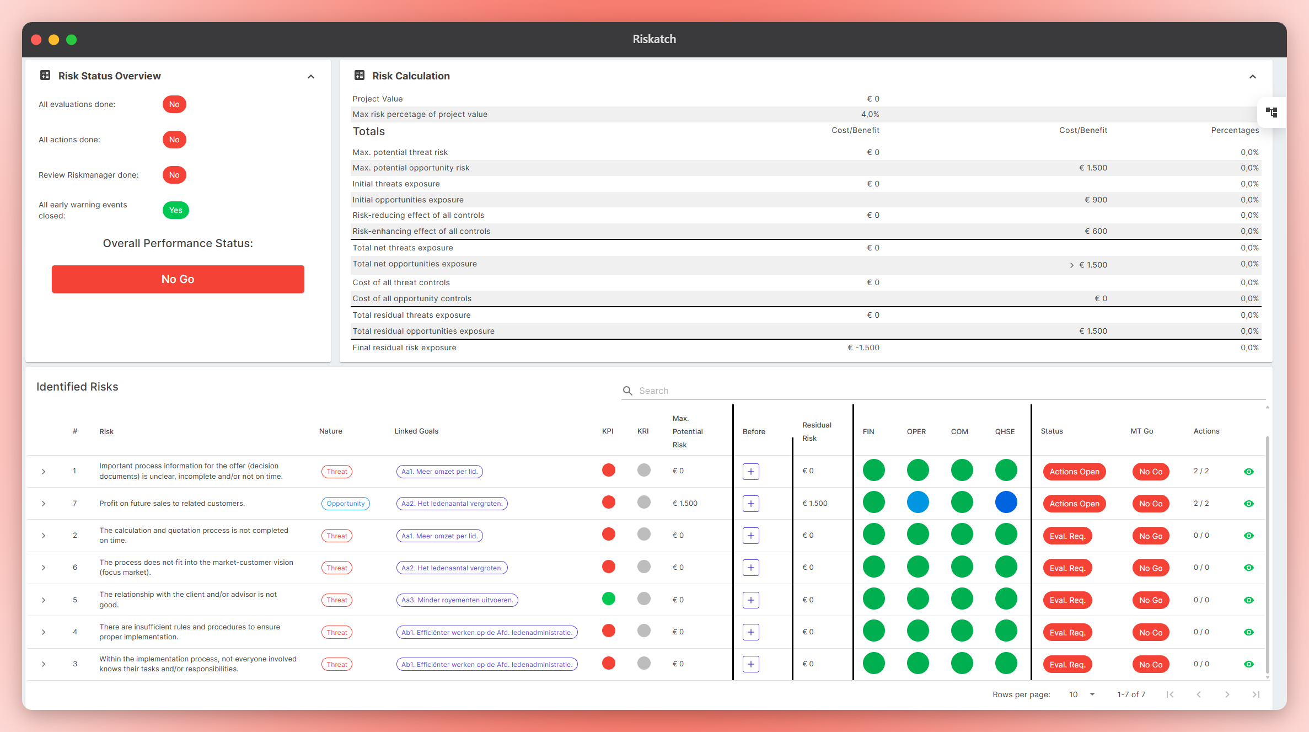Open the Rows per page dropdown
Screen dimensions: 1309x732
(1081, 694)
